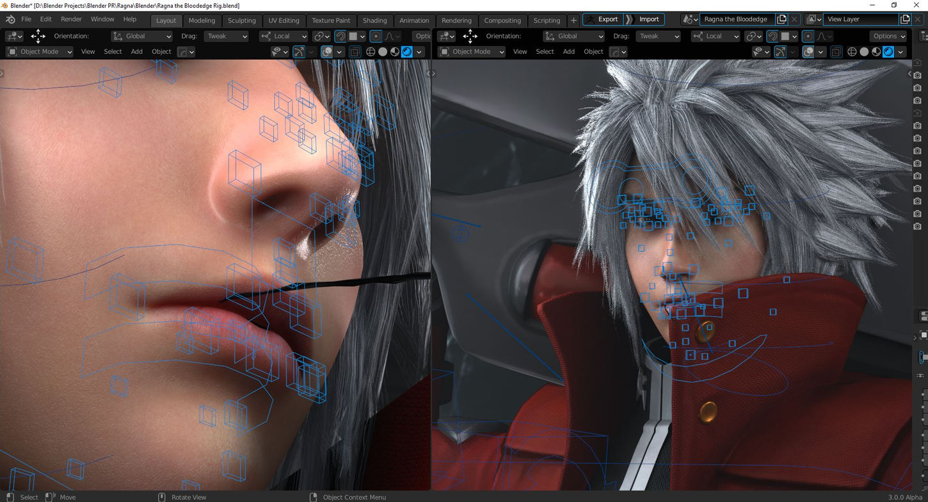The width and height of the screenshot is (928, 502).
Task: Switch left viewport to material preview shading
Action: point(395,51)
